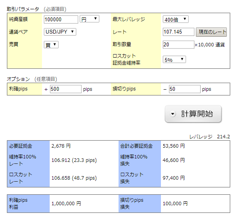The width and height of the screenshot is (236, 216).
Task: Click the 損切りpips field showing 50
Action: [x=185, y=89]
